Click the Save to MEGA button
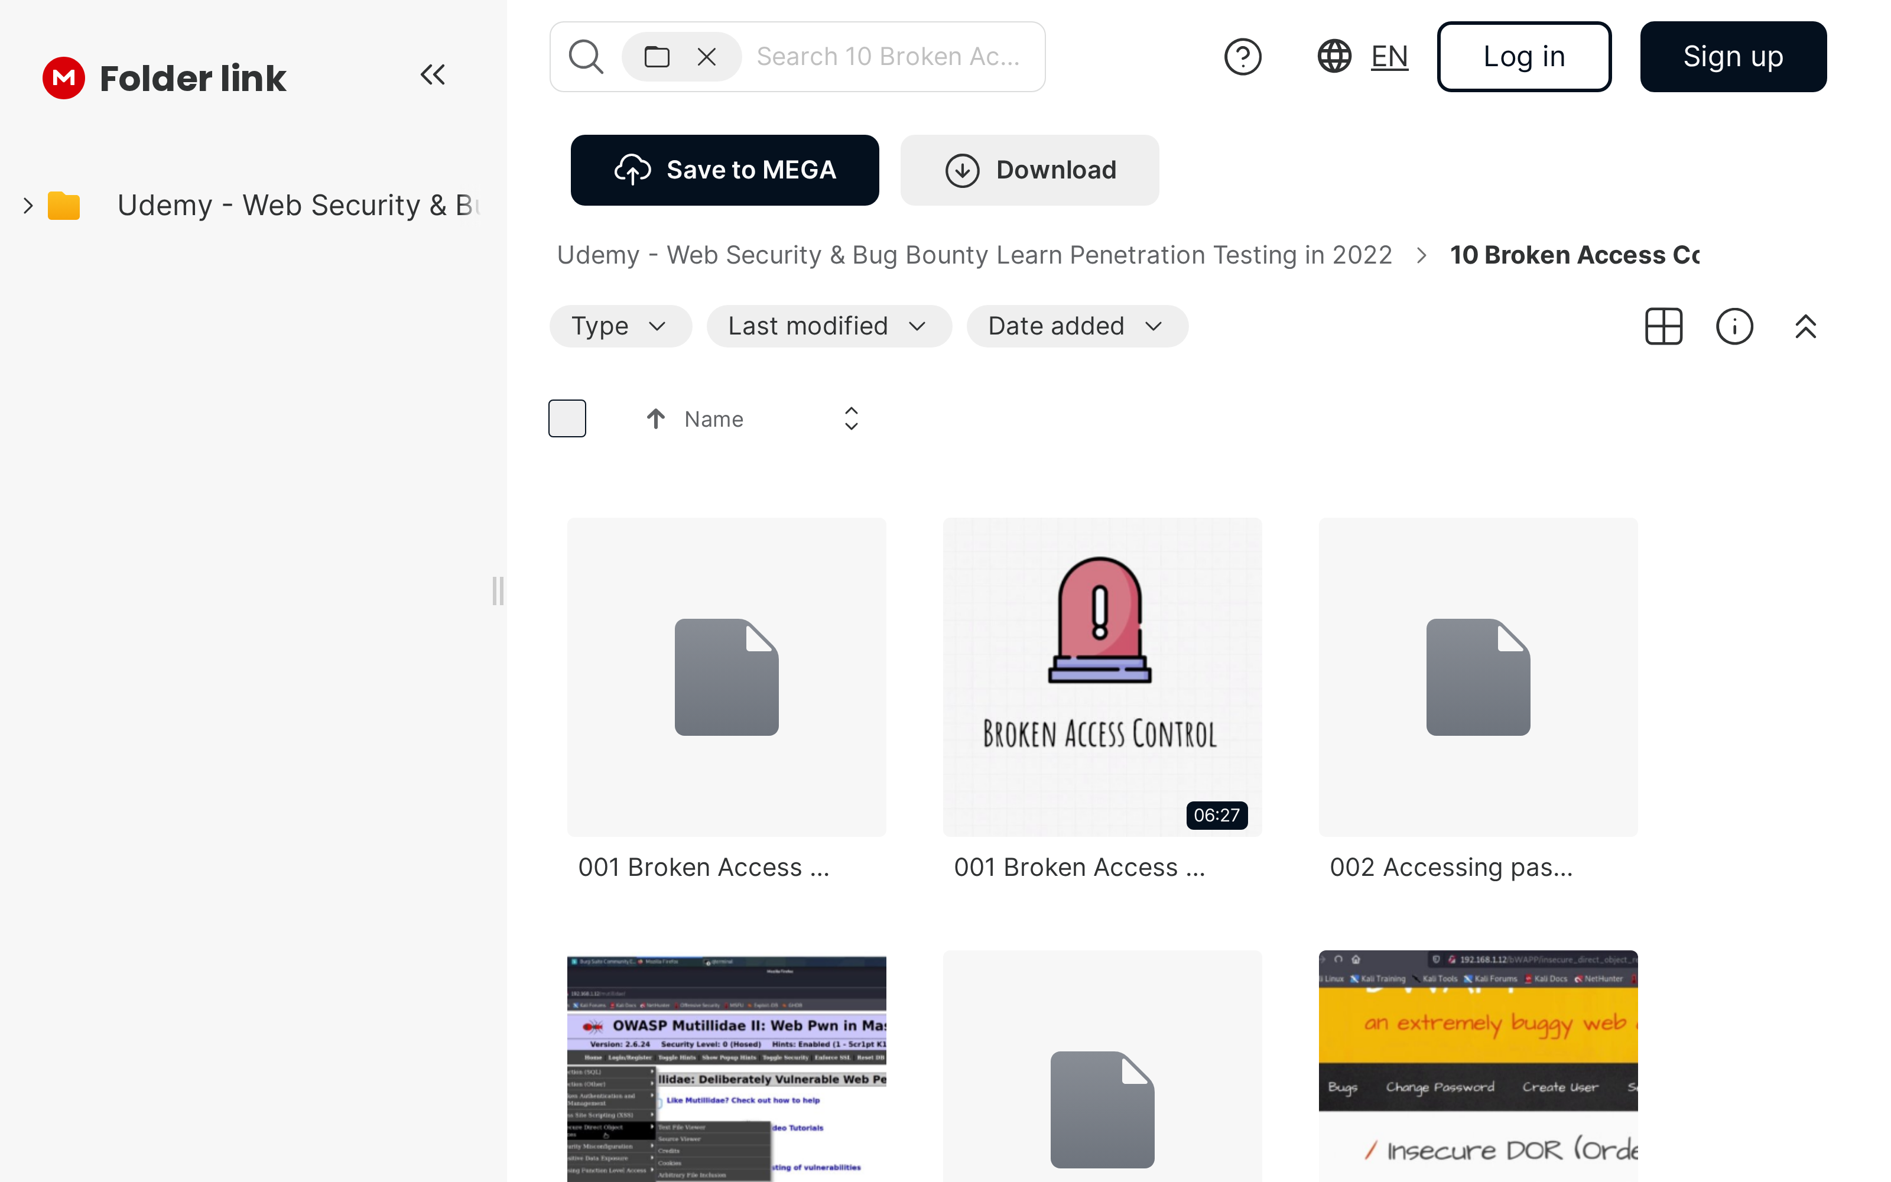The width and height of the screenshot is (1891, 1182). coord(724,170)
